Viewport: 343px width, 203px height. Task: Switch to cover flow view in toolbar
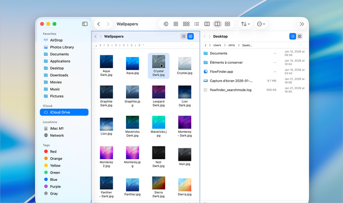166,24
